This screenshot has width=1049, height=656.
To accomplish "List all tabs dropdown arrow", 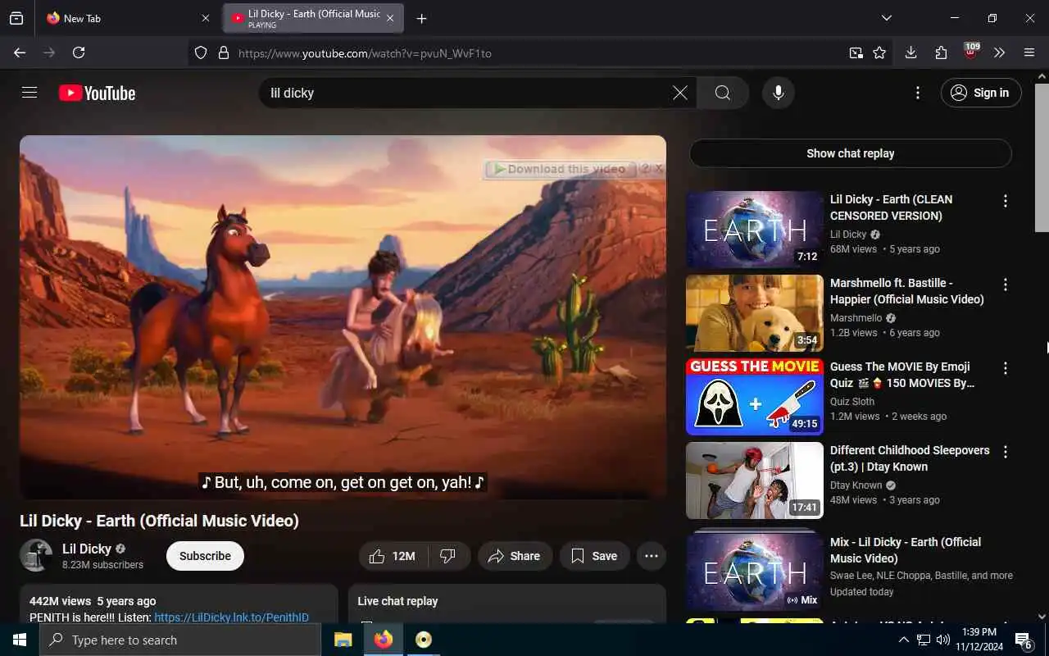I will [887, 18].
